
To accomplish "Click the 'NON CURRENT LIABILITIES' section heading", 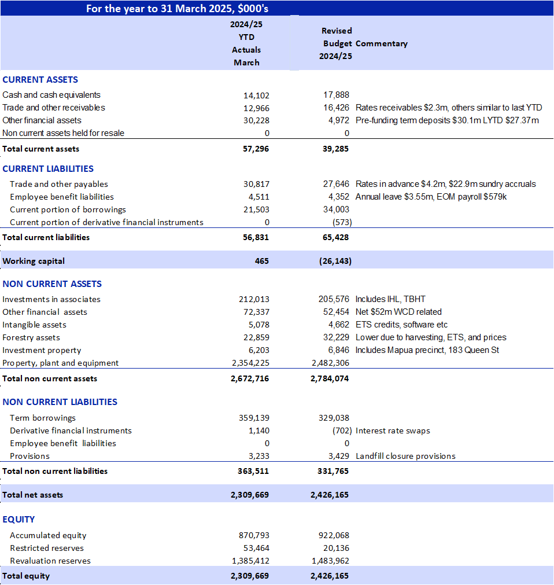I will tap(60, 402).
